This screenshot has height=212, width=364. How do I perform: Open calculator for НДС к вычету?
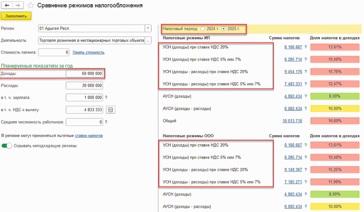[111, 110]
